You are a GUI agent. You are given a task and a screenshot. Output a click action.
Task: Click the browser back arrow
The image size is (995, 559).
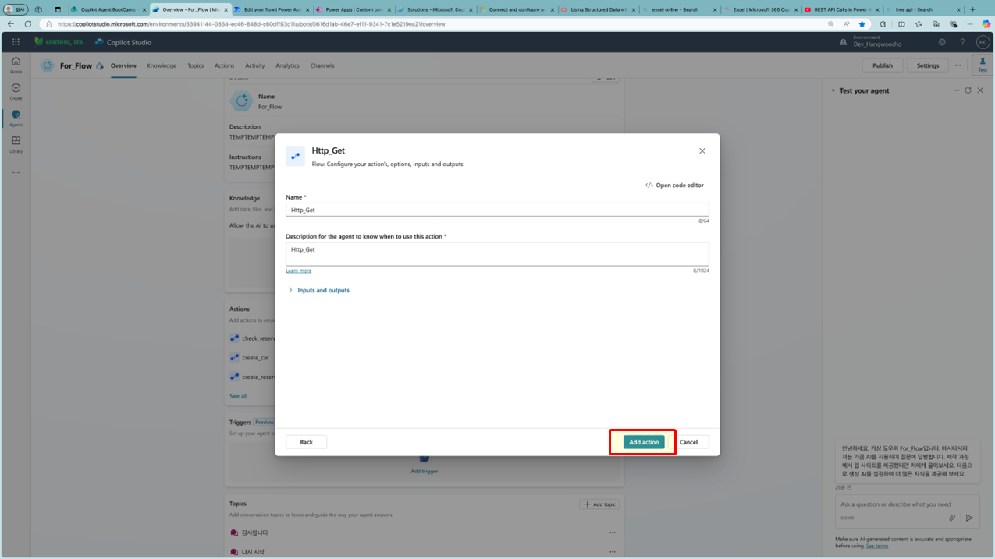click(12, 23)
